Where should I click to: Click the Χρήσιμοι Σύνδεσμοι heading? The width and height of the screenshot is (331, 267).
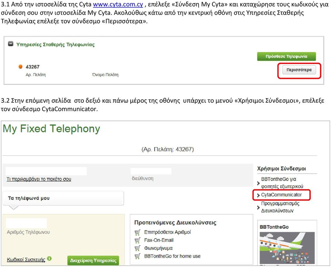tap(281, 169)
